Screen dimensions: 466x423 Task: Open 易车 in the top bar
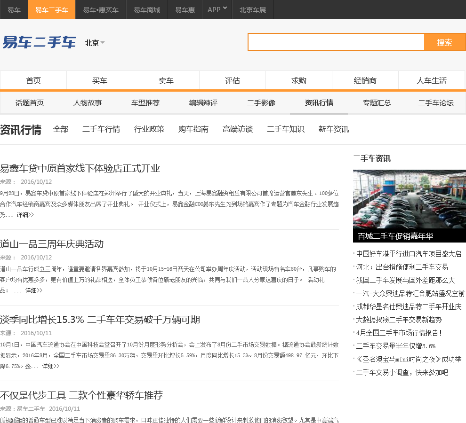tap(14, 9)
